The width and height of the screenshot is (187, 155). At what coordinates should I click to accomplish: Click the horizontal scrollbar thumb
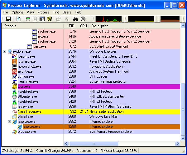(x=94, y=143)
